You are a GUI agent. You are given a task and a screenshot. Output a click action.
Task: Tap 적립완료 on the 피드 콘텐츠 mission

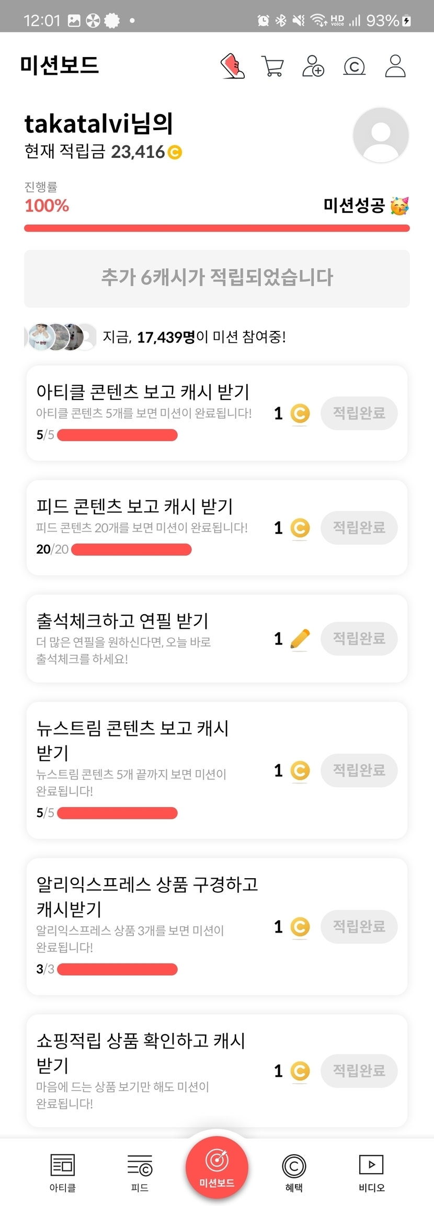(x=359, y=527)
